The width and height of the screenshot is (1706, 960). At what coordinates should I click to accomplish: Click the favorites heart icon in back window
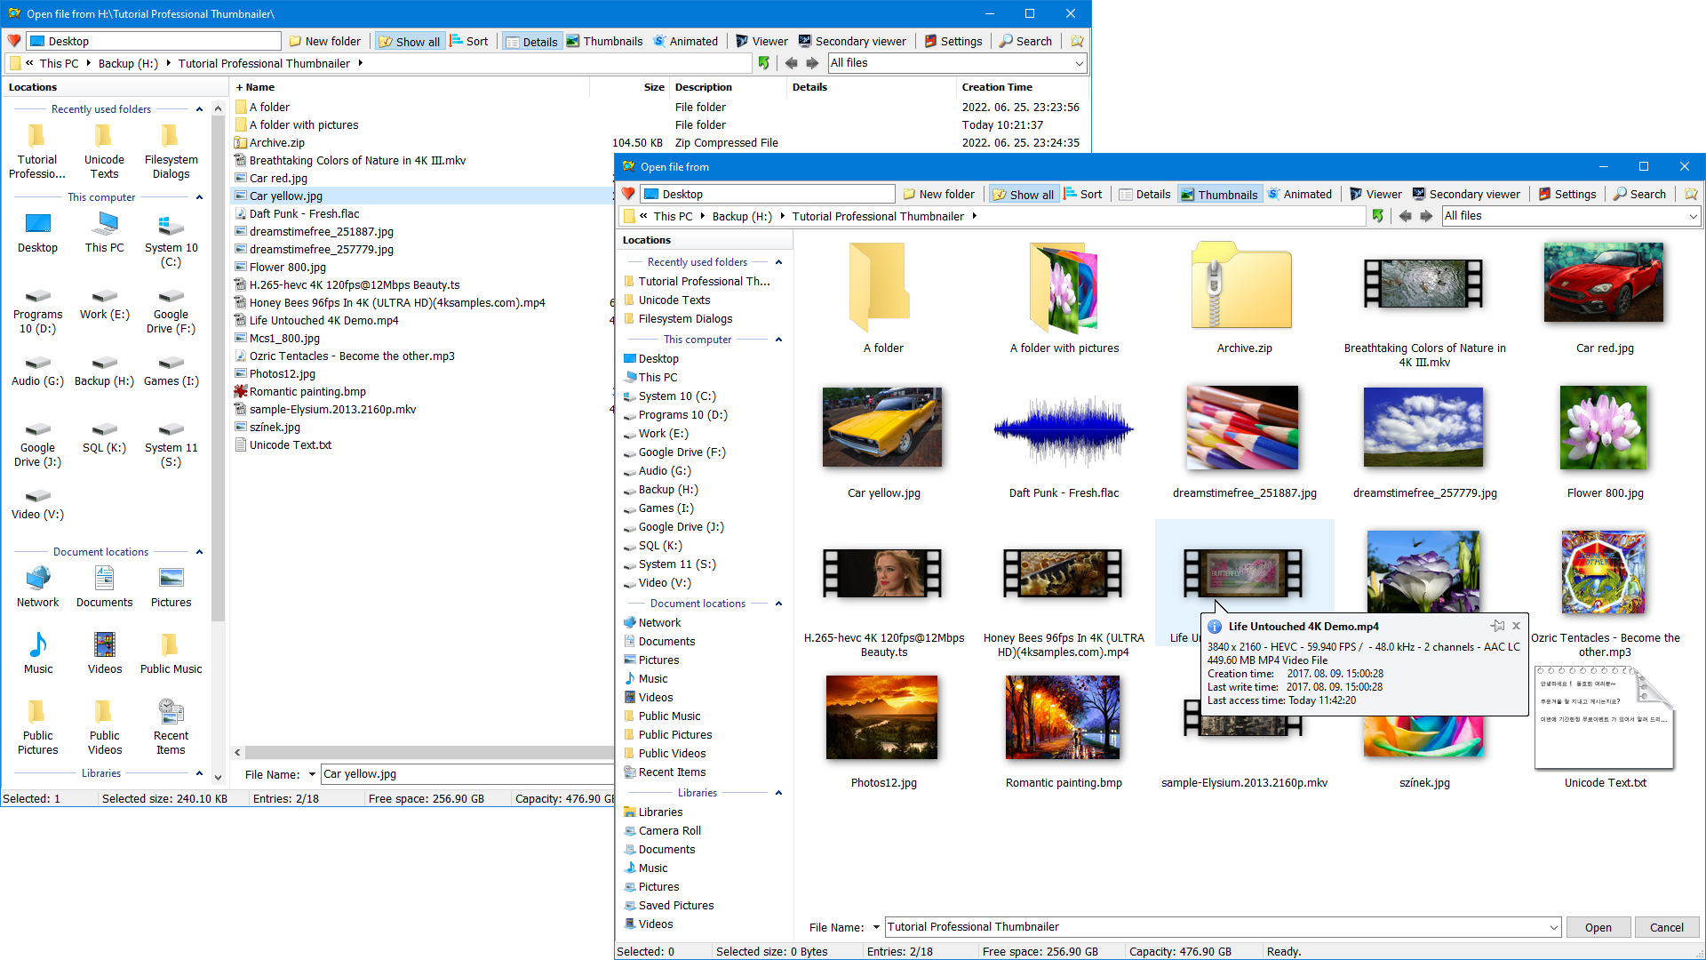[14, 41]
